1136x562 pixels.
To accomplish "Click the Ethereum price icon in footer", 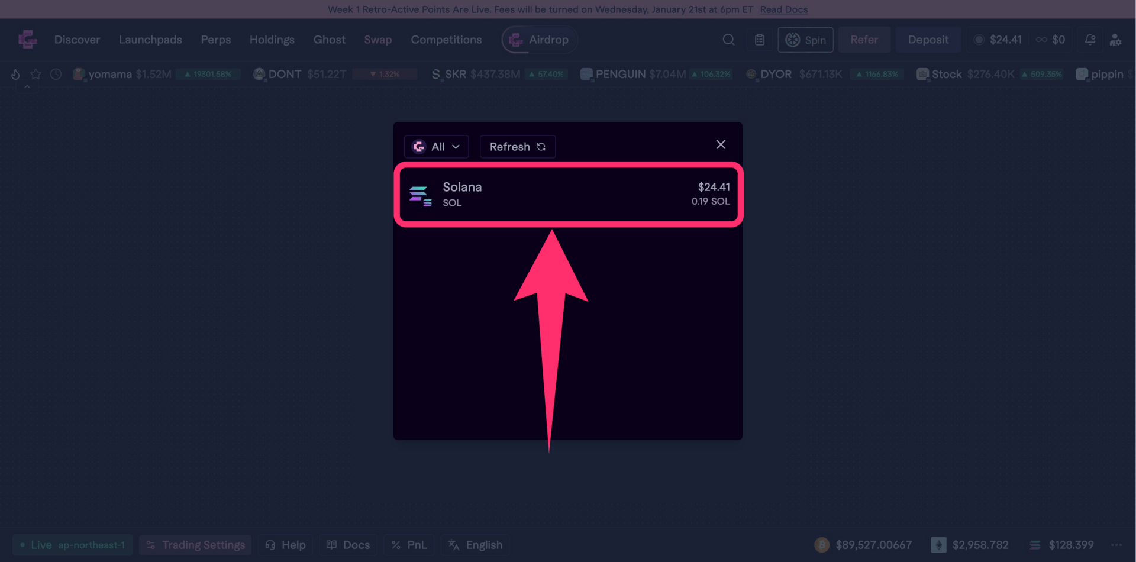I will tap(938, 545).
